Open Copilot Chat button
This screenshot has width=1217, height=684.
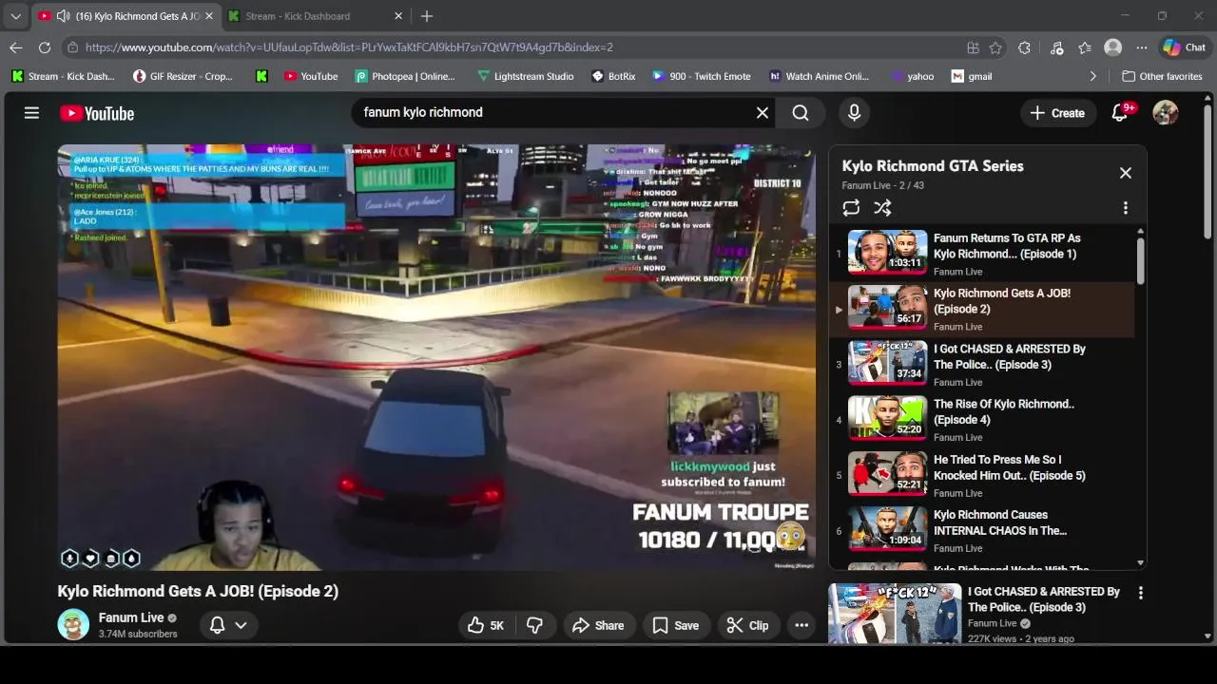point(1184,47)
